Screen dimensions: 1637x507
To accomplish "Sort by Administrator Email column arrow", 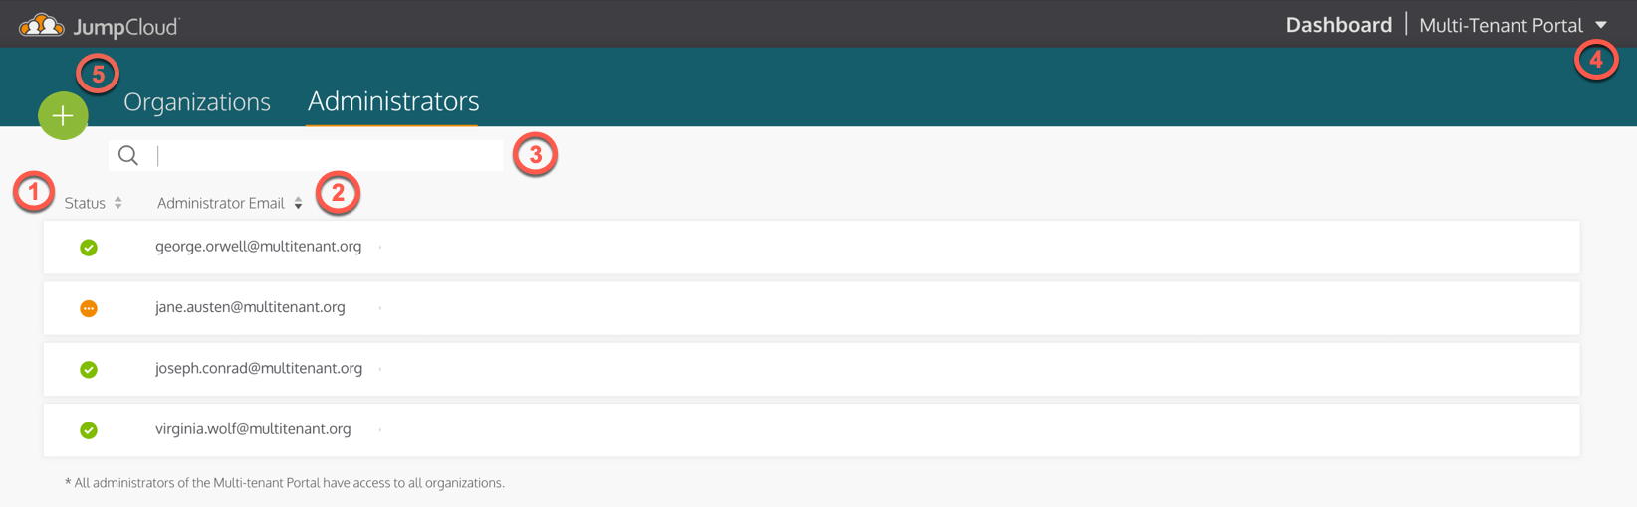I will pos(298,203).
